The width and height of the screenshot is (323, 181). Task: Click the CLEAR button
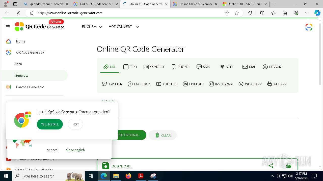[x=163, y=135]
